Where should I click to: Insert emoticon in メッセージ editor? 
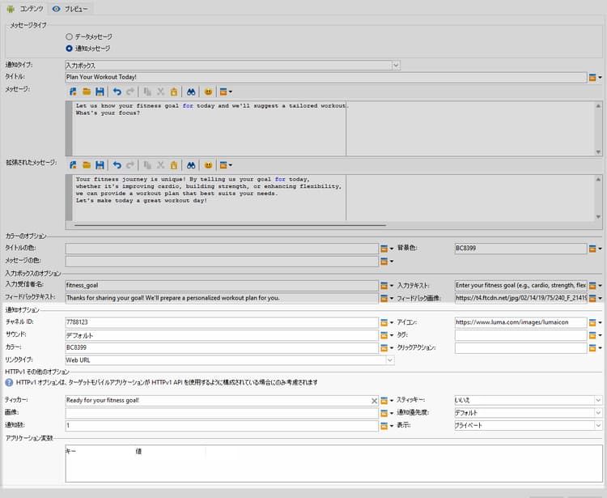[208, 92]
